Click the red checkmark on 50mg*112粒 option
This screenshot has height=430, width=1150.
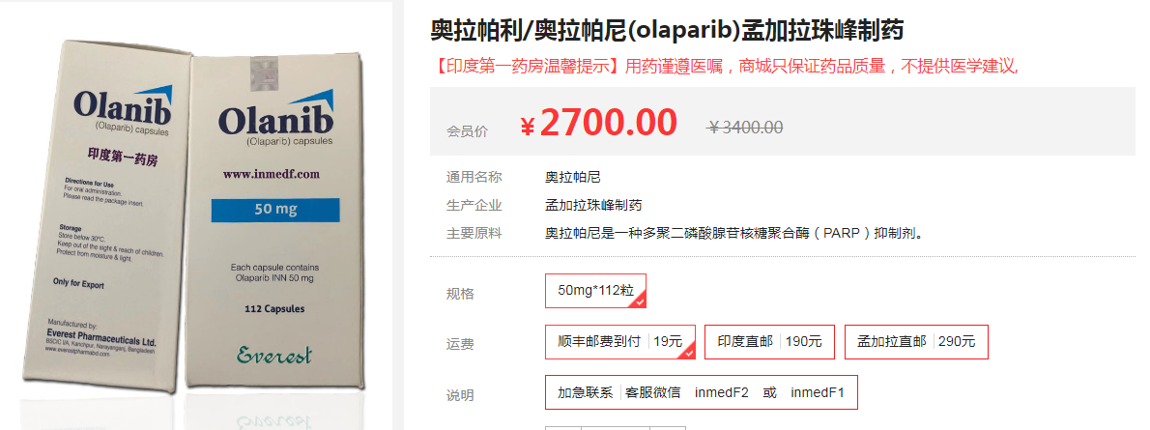tap(638, 301)
